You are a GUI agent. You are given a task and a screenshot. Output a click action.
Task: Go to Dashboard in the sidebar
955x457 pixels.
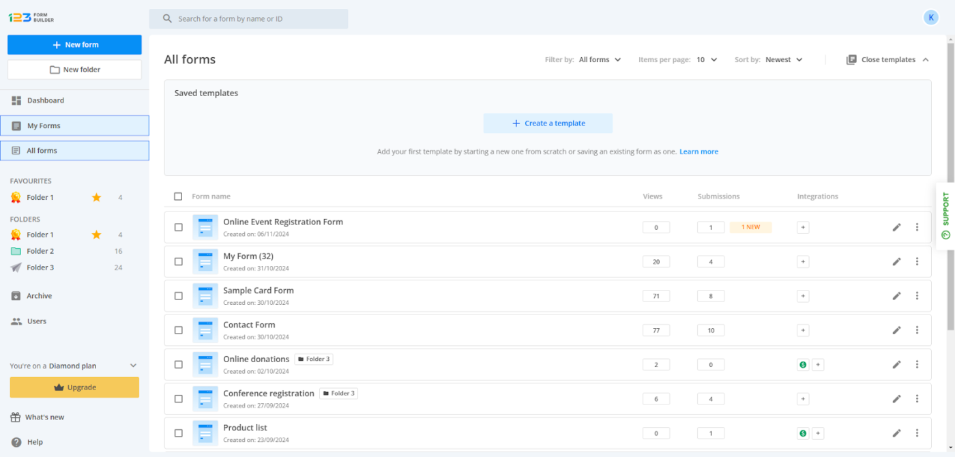(46, 100)
